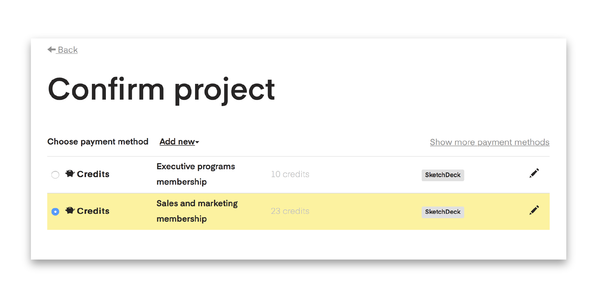The height and width of the screenshot is (298, 594).
Task: Click piggy bank icon in highlighted Sales row
Action: [x=70, y=210]
